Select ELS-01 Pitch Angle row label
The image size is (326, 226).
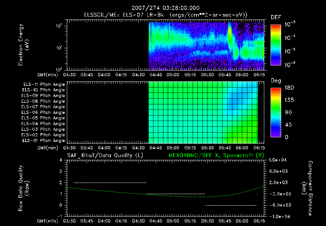coord(44,140)
